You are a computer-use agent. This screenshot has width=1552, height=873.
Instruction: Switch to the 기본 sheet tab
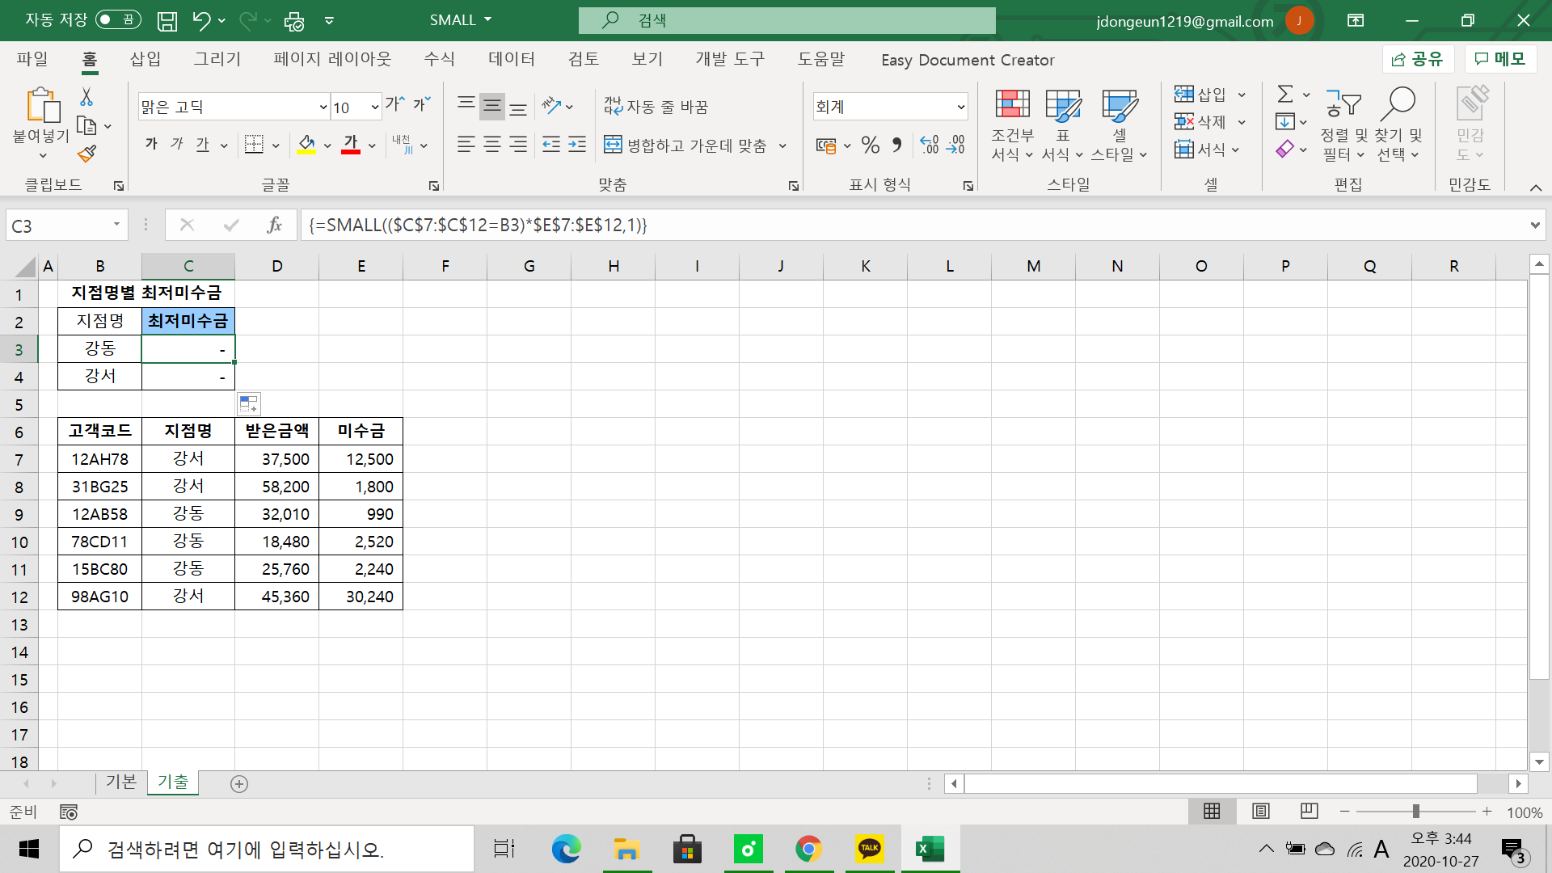coord(121,782)
